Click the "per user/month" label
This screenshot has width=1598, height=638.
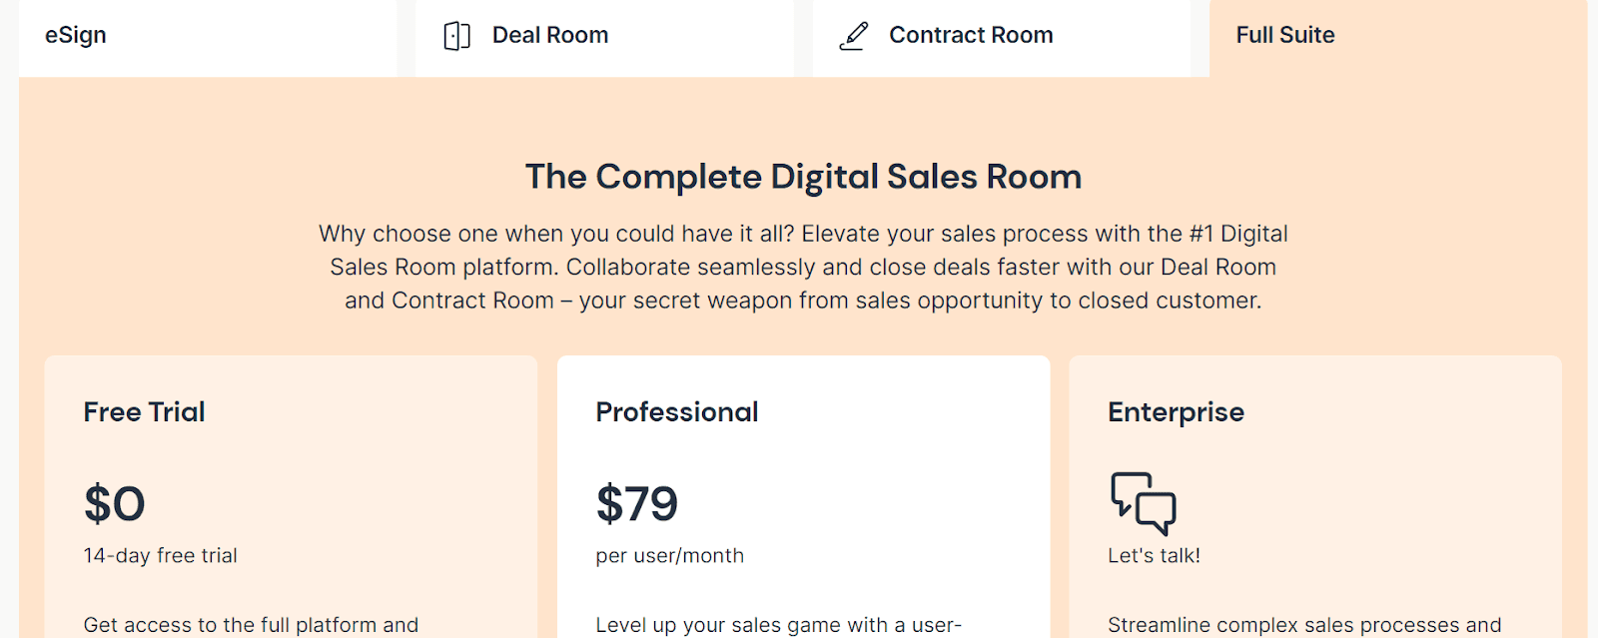click(x=670, y=556)
